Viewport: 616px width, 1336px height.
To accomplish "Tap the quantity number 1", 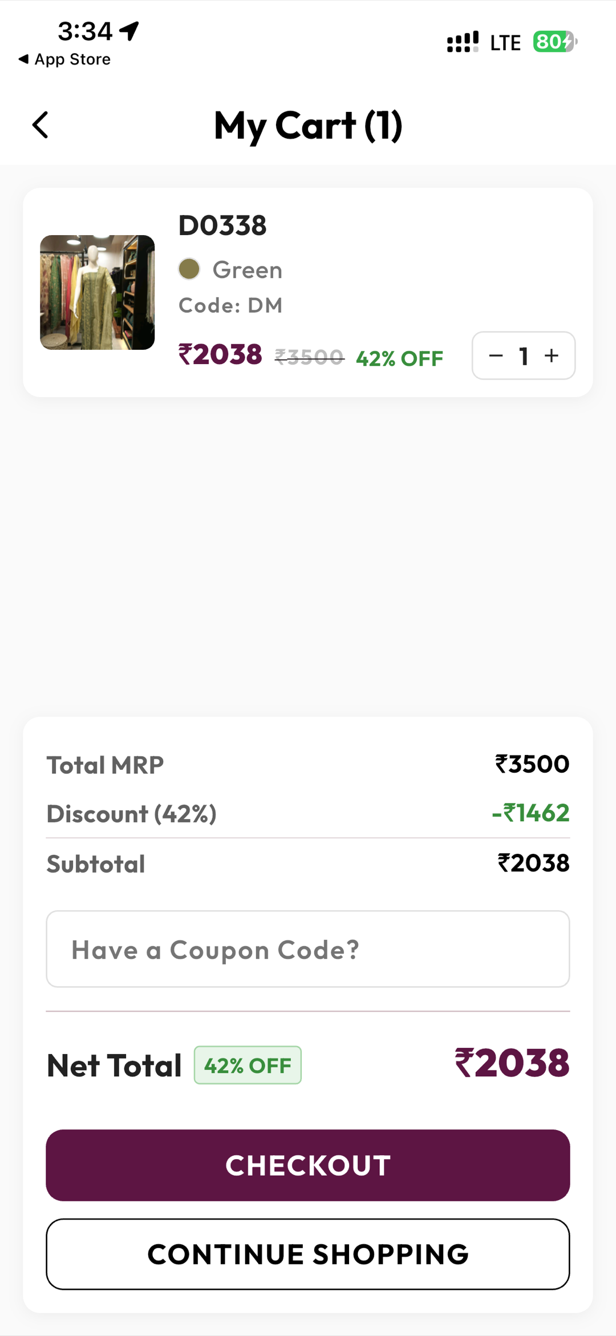I will click(x=524, y=356).
